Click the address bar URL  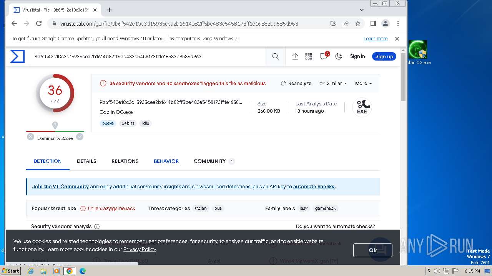coord(179,24)
